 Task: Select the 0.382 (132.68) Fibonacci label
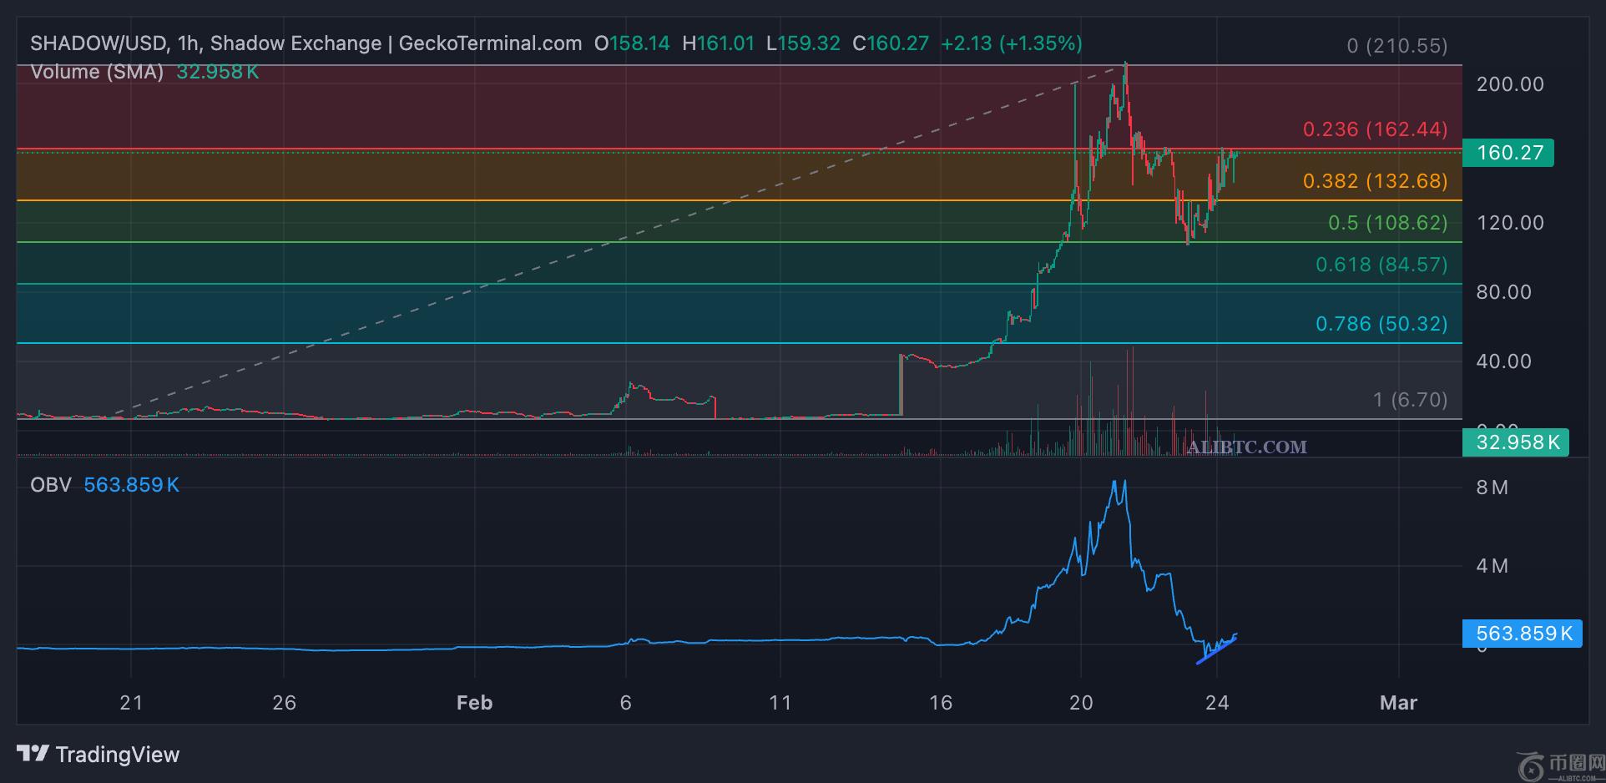click(1375, 181)
